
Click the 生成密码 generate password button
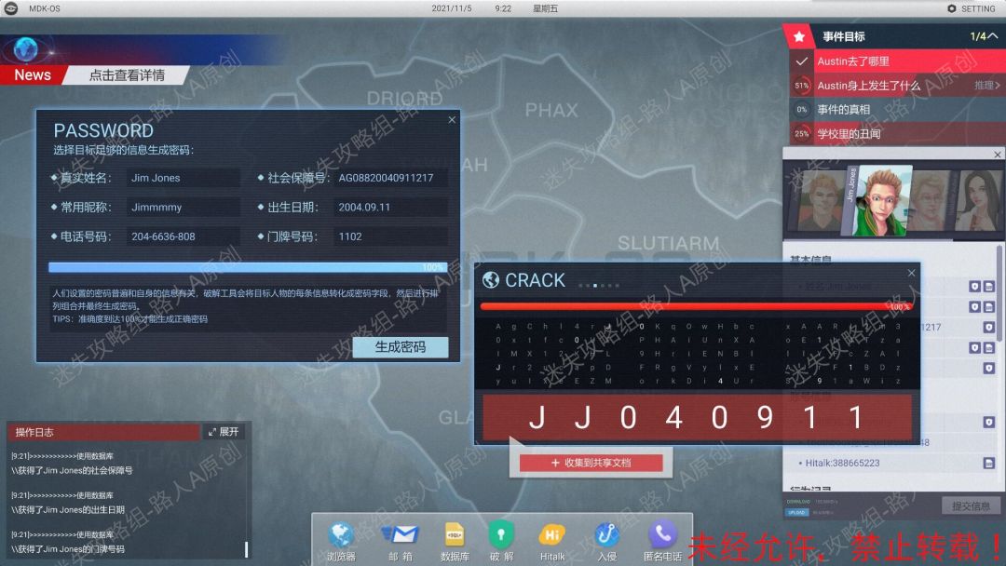pyautogui.click(x=401, y=347)
